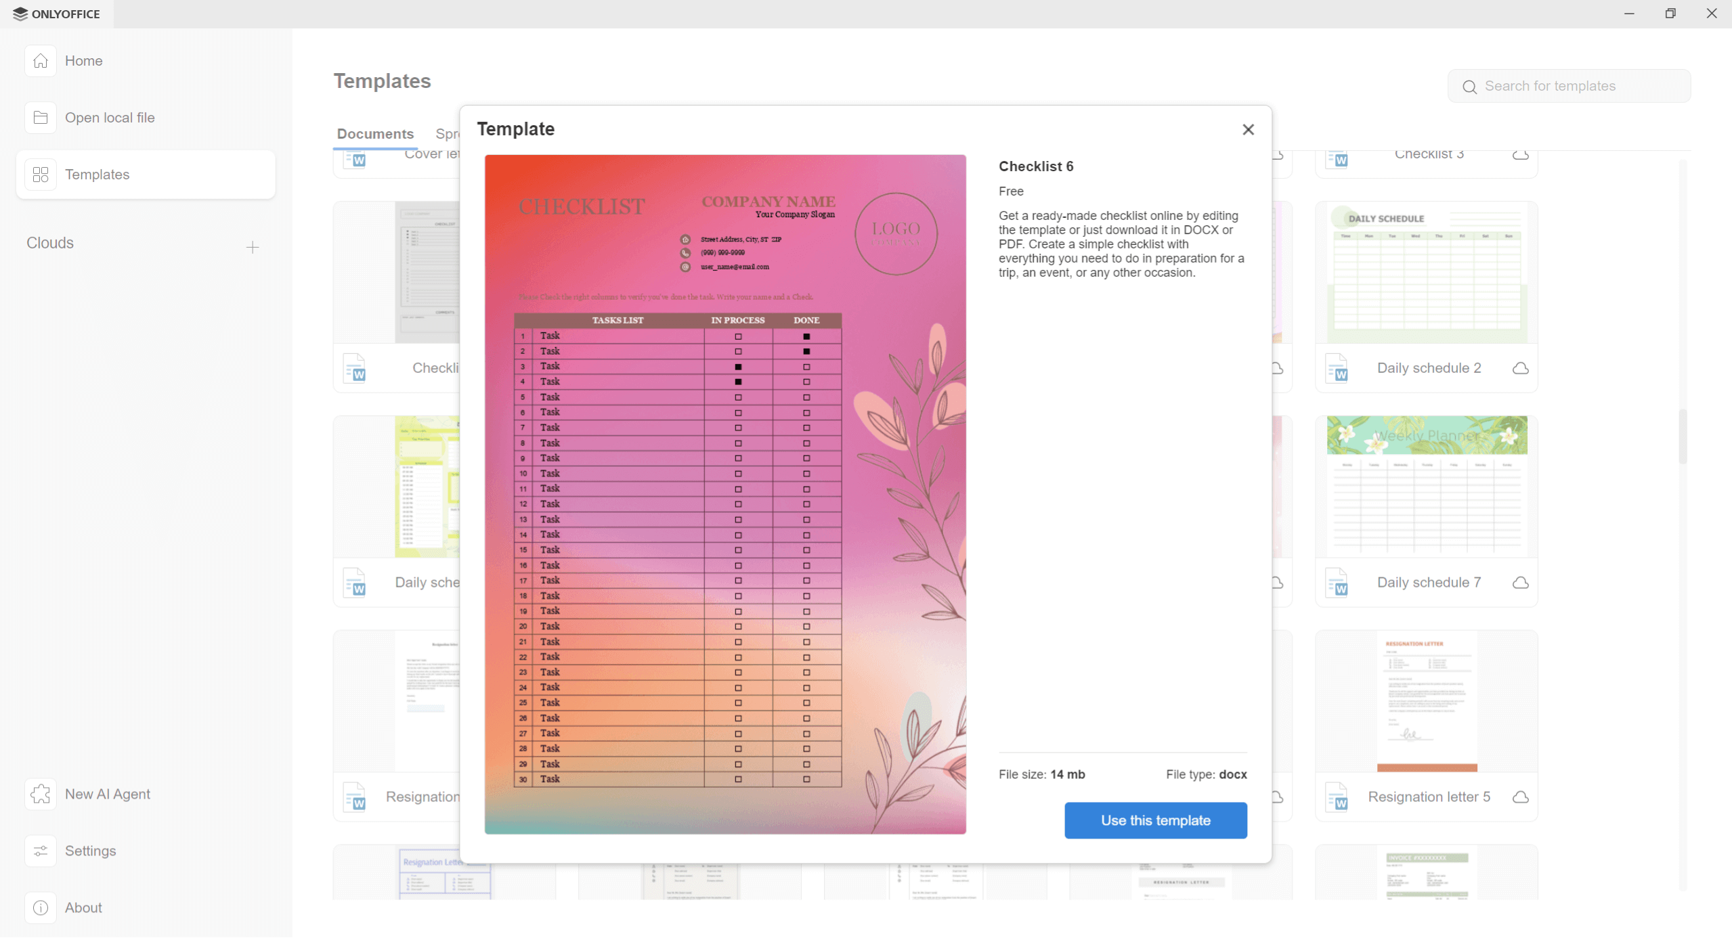Screen dimensions: 1732x938
Task: Click the Home icon in sidebar
Action: tap(41, 61)
